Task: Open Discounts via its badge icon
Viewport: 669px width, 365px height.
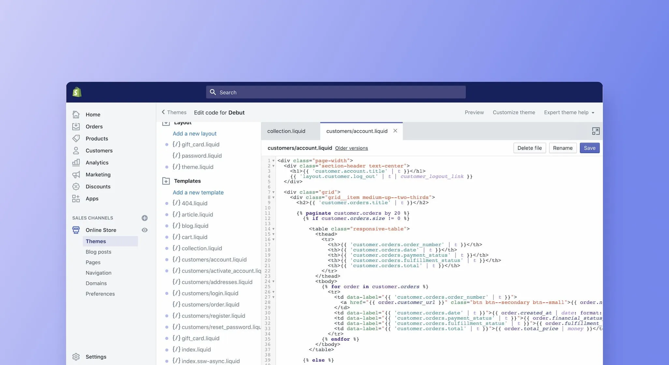Action: click(76, 187)
